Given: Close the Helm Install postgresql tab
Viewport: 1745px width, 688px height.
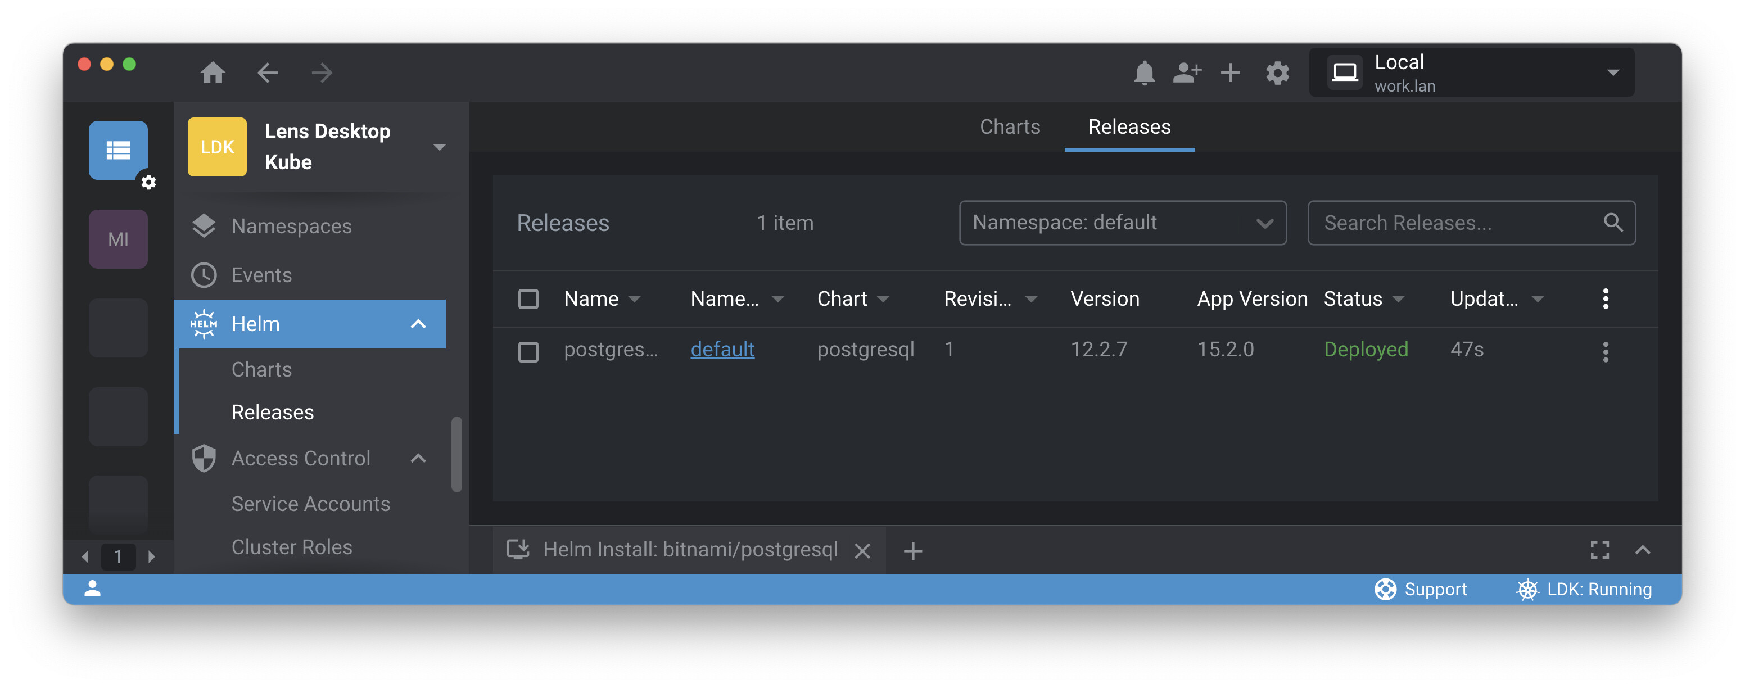Looking at the screenshot, I should pos(862,550).
